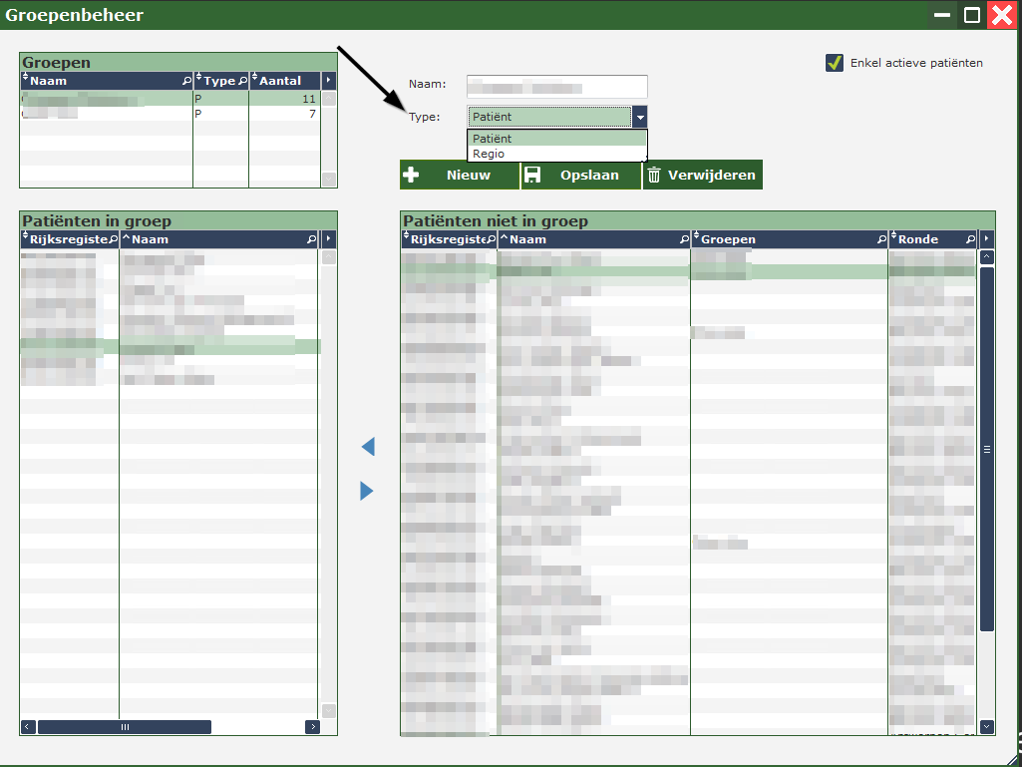Toggle Enkel actieve patiënten checkbox
The image size is (1022, 767).
coord(835,63)
